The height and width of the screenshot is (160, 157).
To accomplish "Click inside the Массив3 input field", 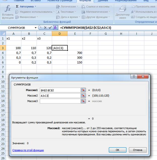I will (60, 101).
